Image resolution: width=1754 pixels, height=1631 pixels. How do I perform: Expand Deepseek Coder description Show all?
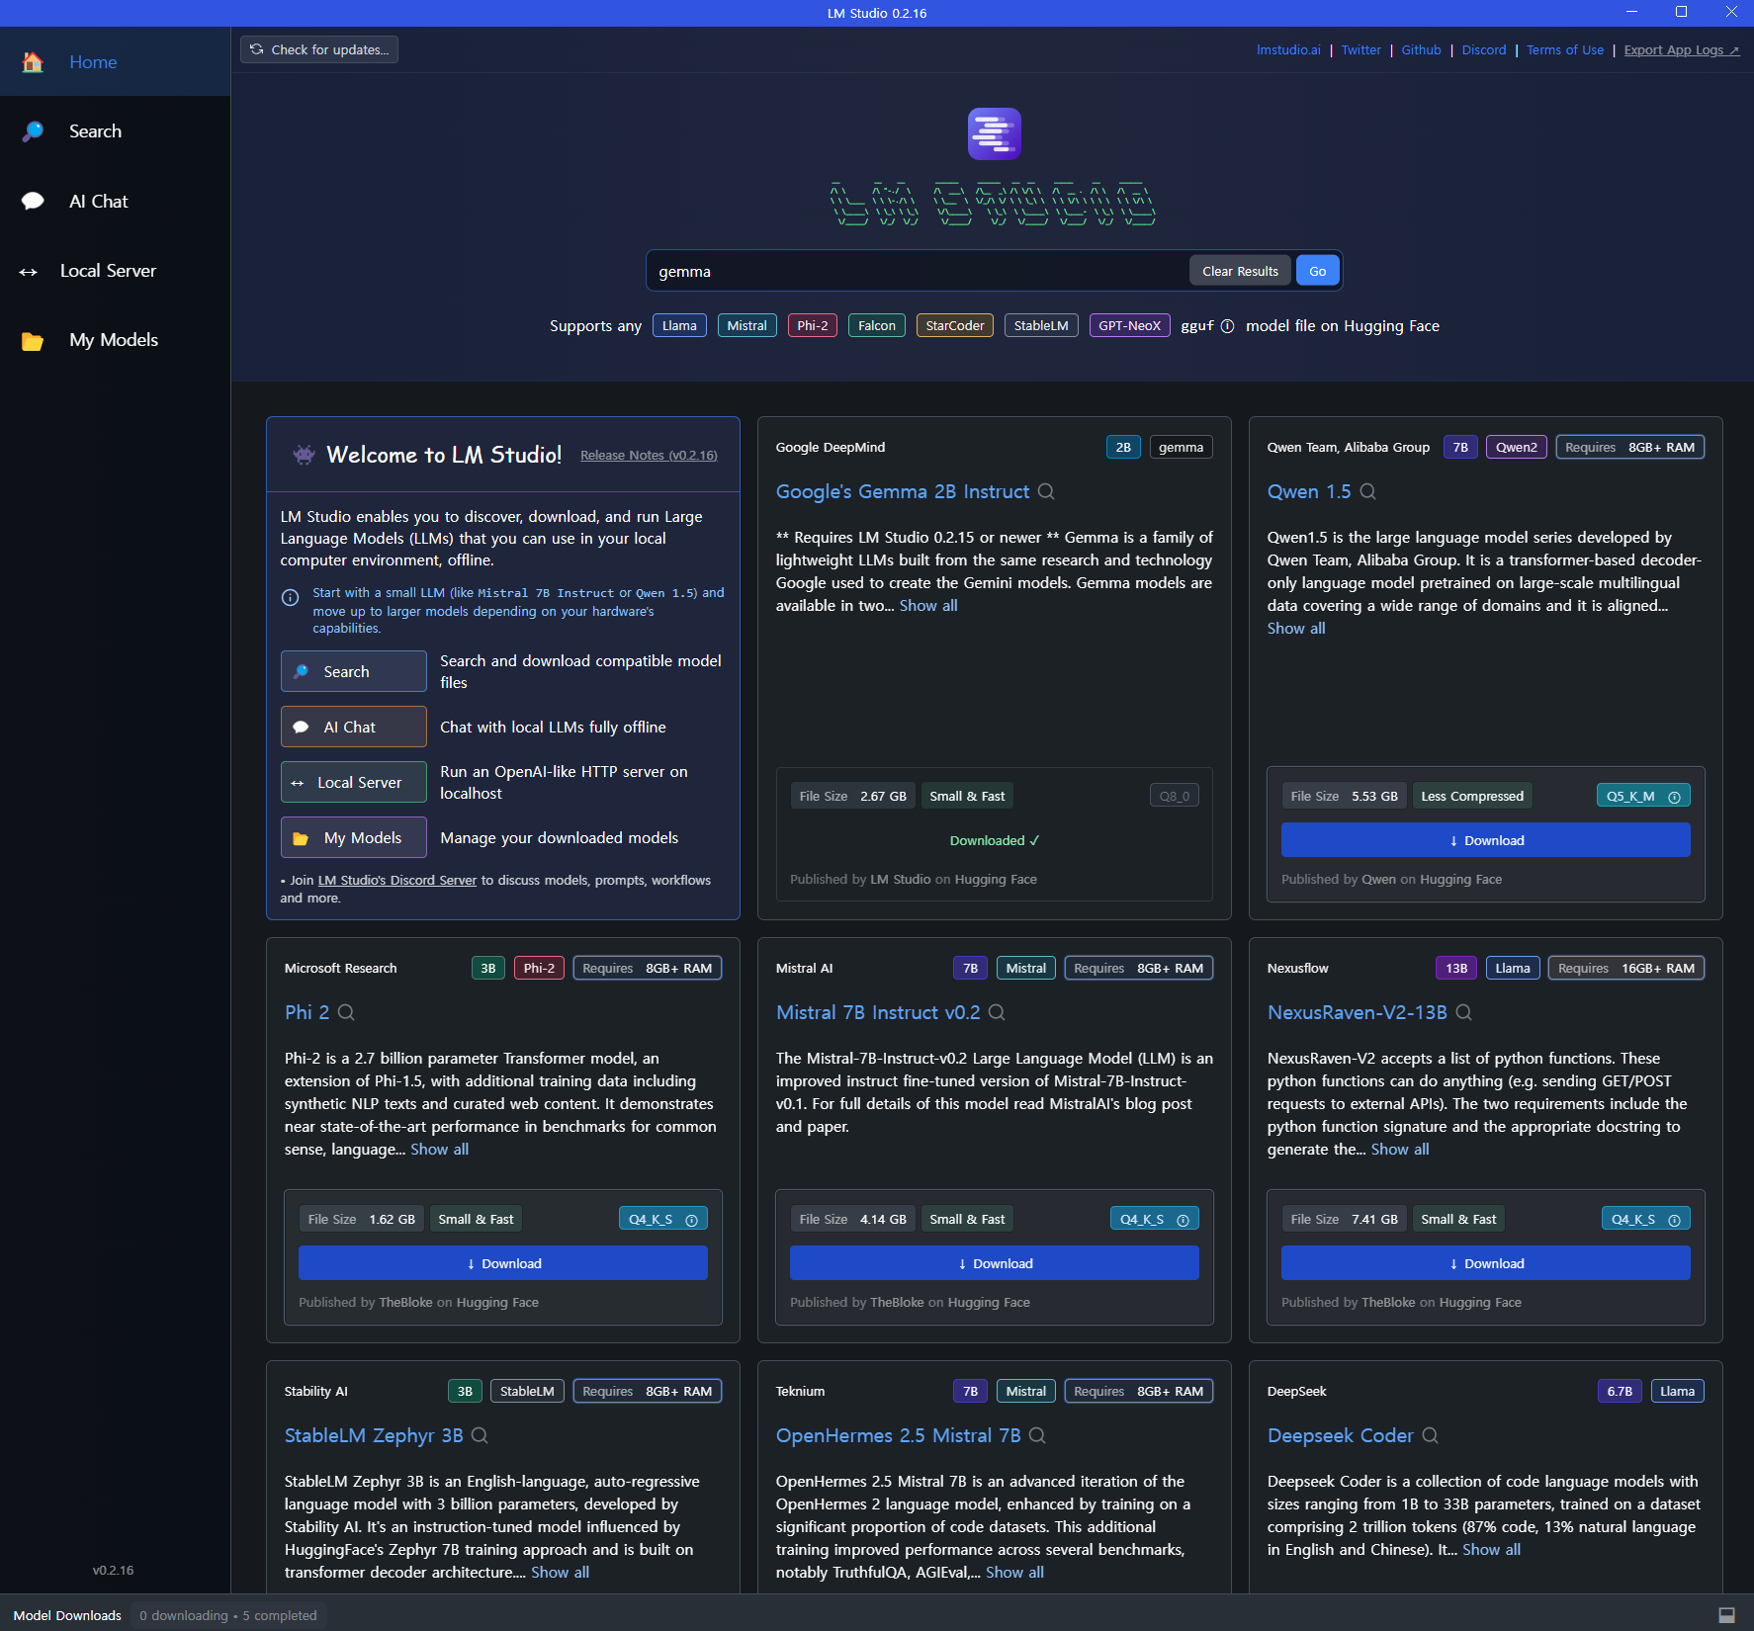click(1491, 1549)
